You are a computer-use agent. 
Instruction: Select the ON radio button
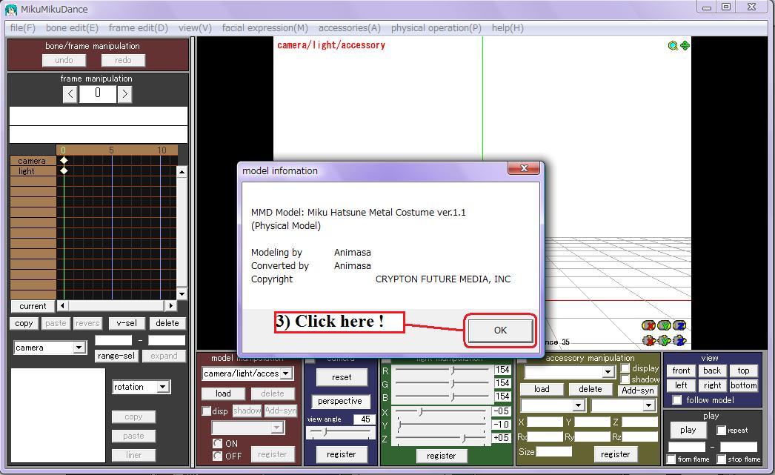point(217,443)
